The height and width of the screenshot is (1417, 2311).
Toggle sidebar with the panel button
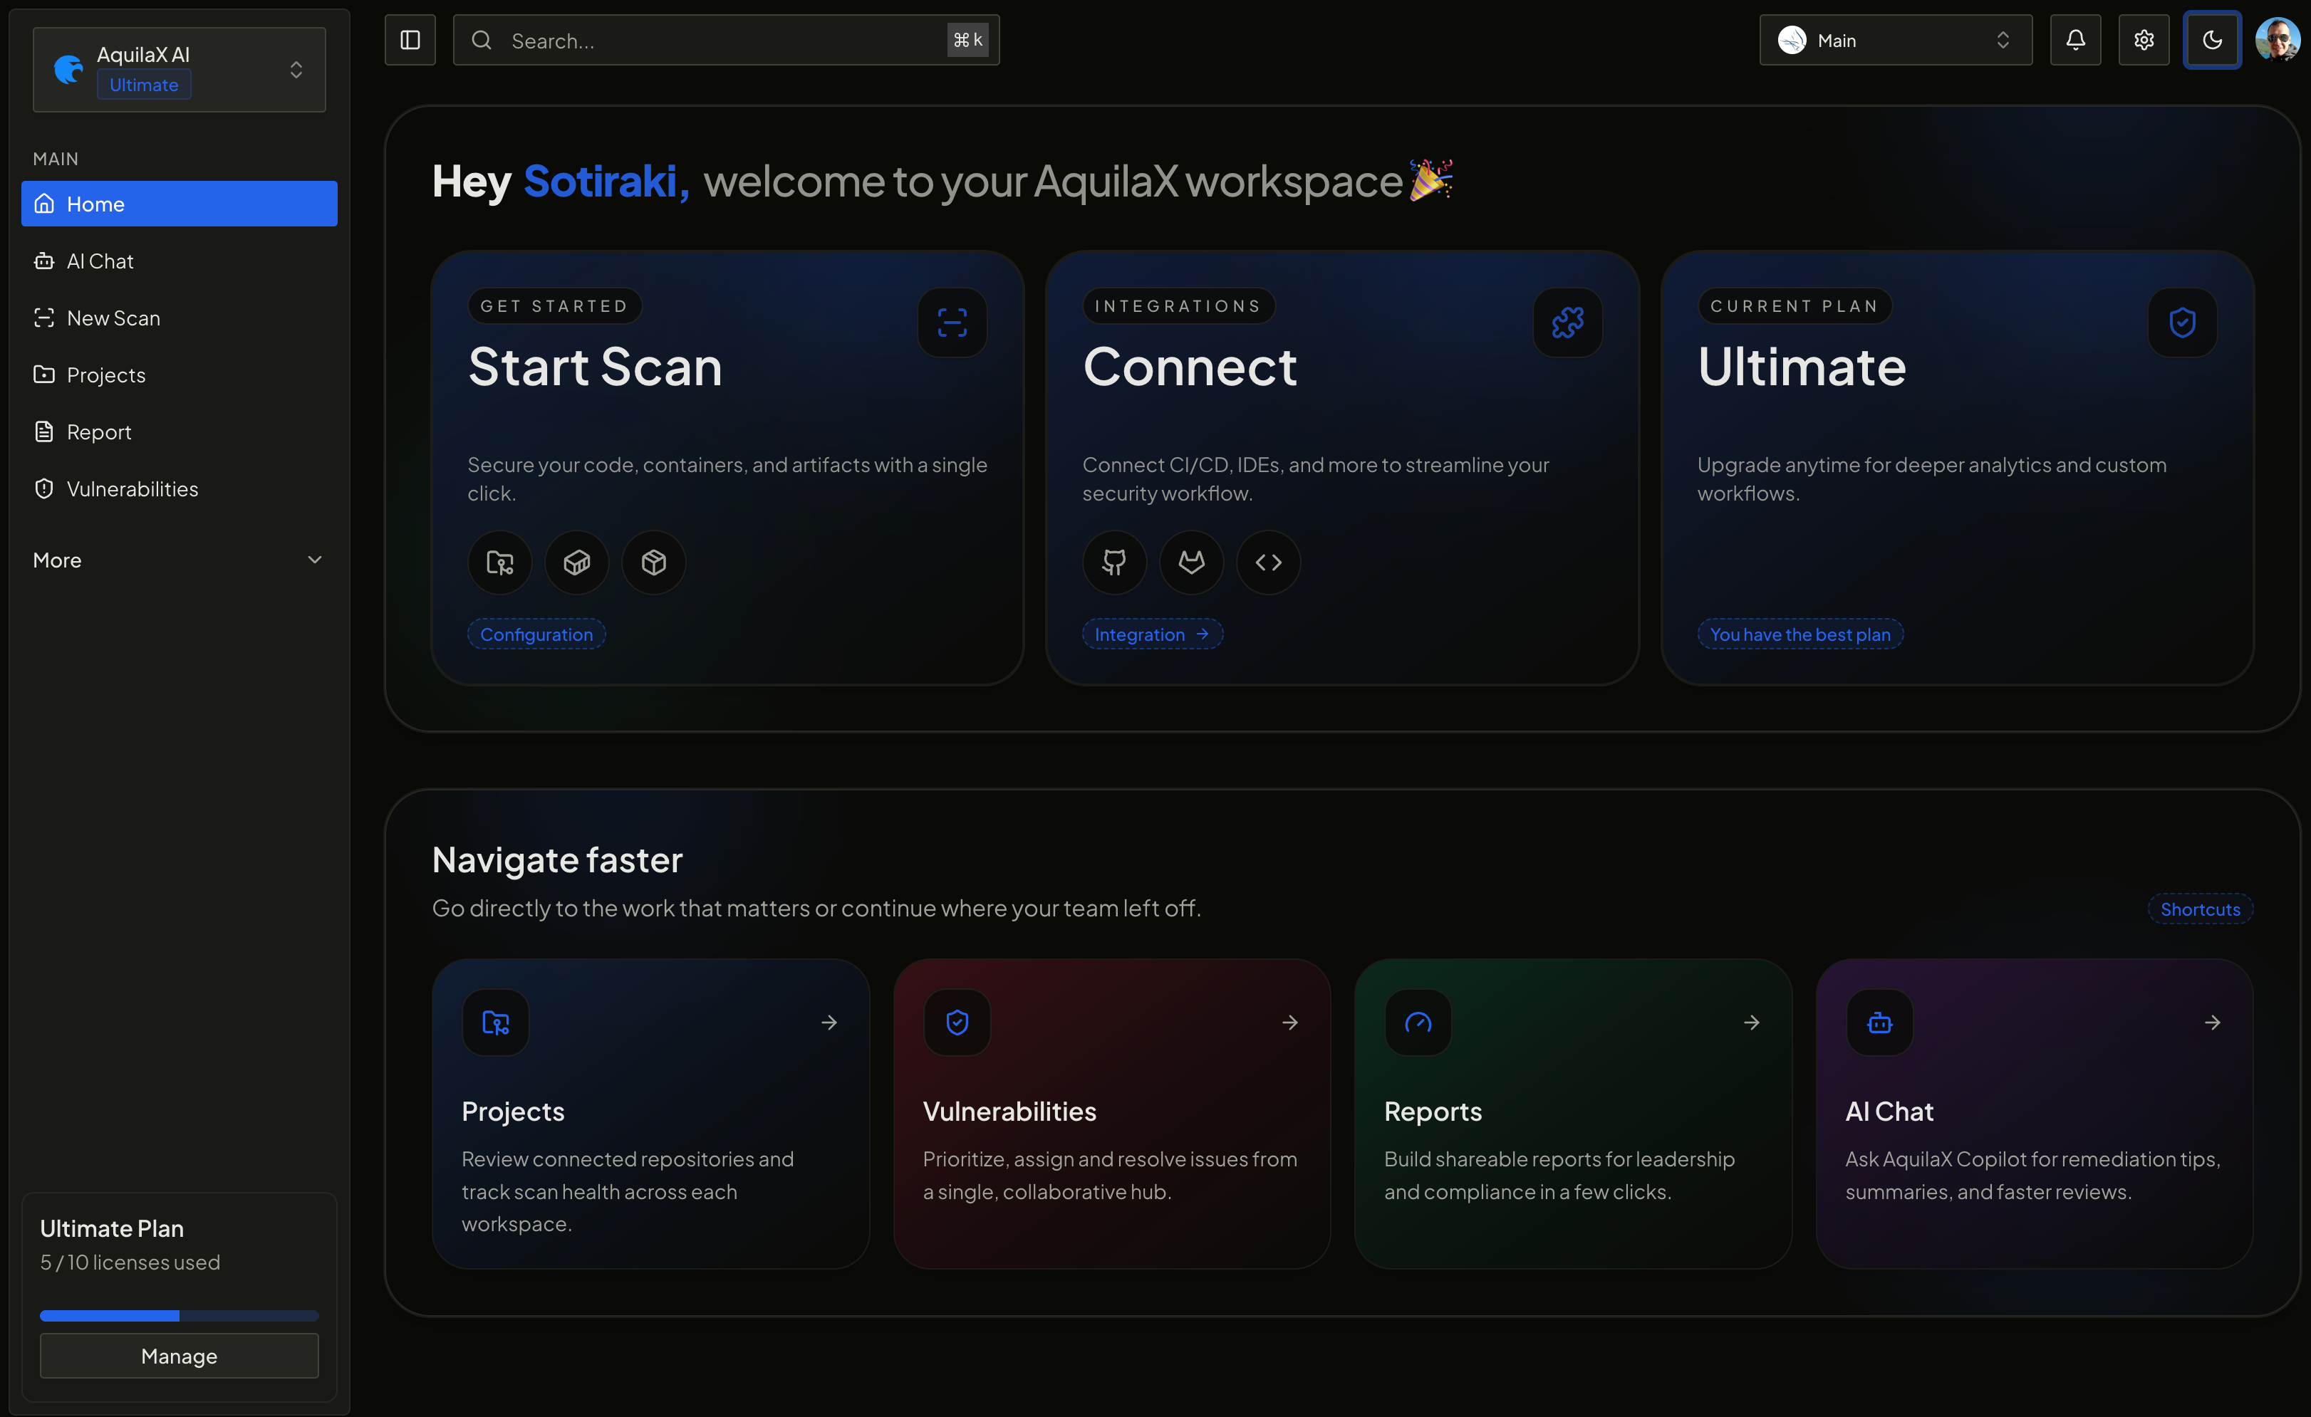410,41
